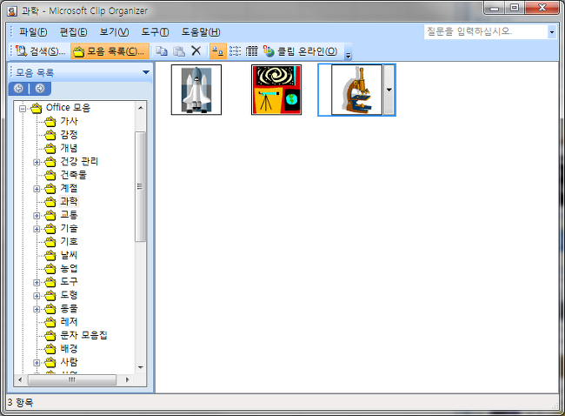Expand the 기술 folder
Image resolution: width=565 pixels, height=416 pixels.
(37, 229)
